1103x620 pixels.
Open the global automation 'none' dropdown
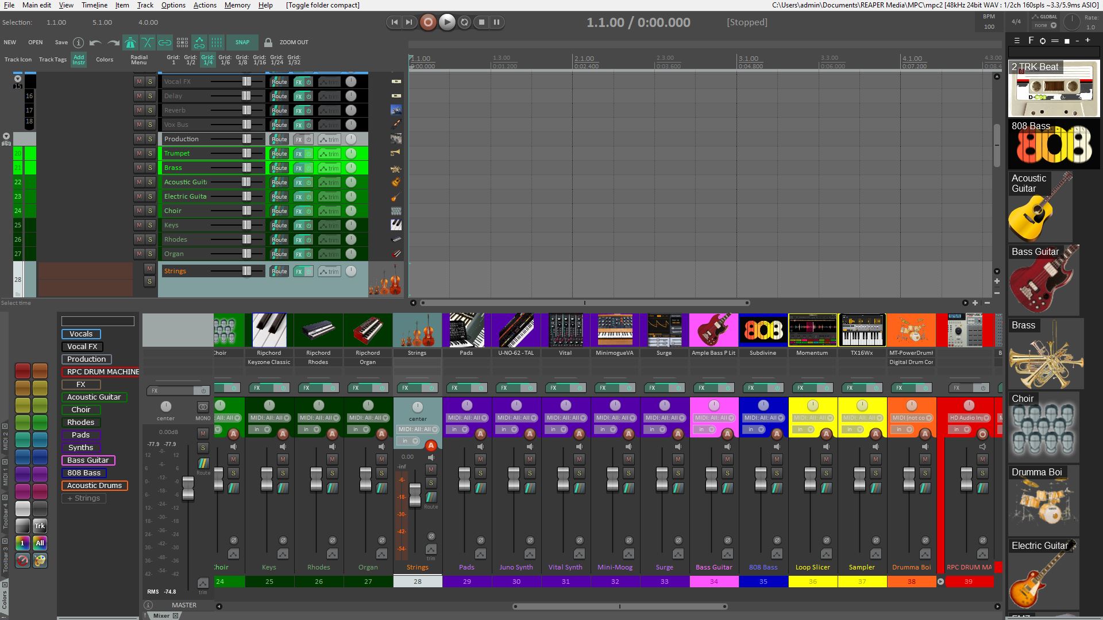coord(1045,25)
